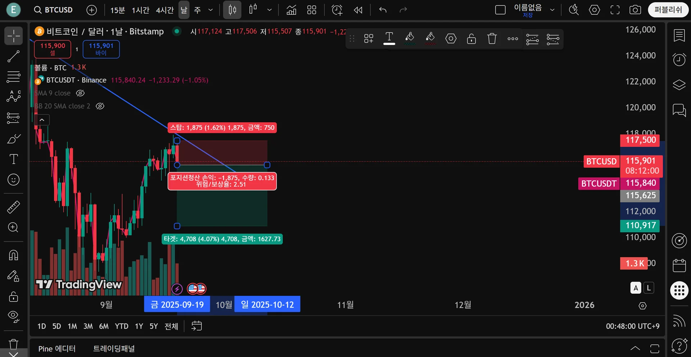
Task: Add a symbol to compare with plus icon
Action: (92, 10)
